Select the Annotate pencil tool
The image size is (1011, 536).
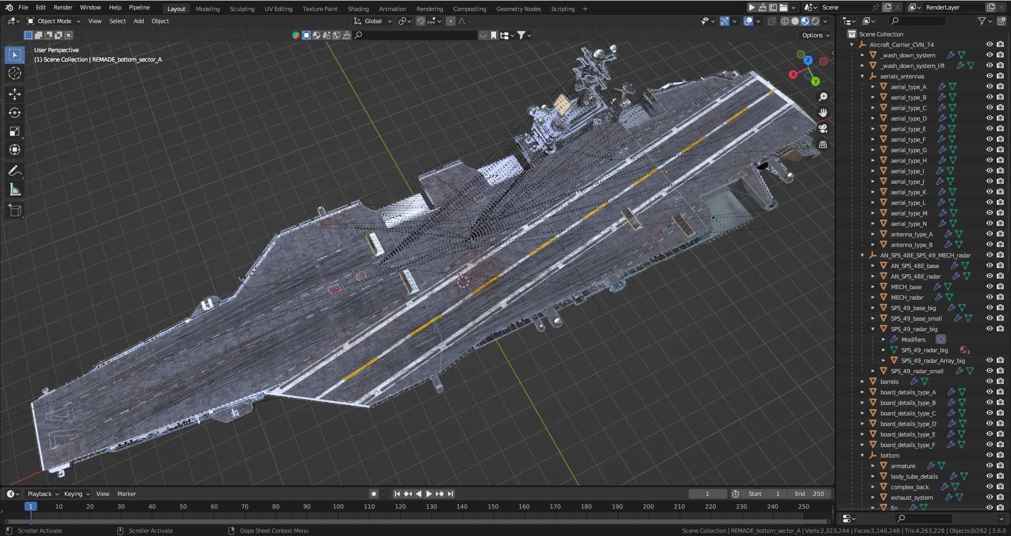15,171
